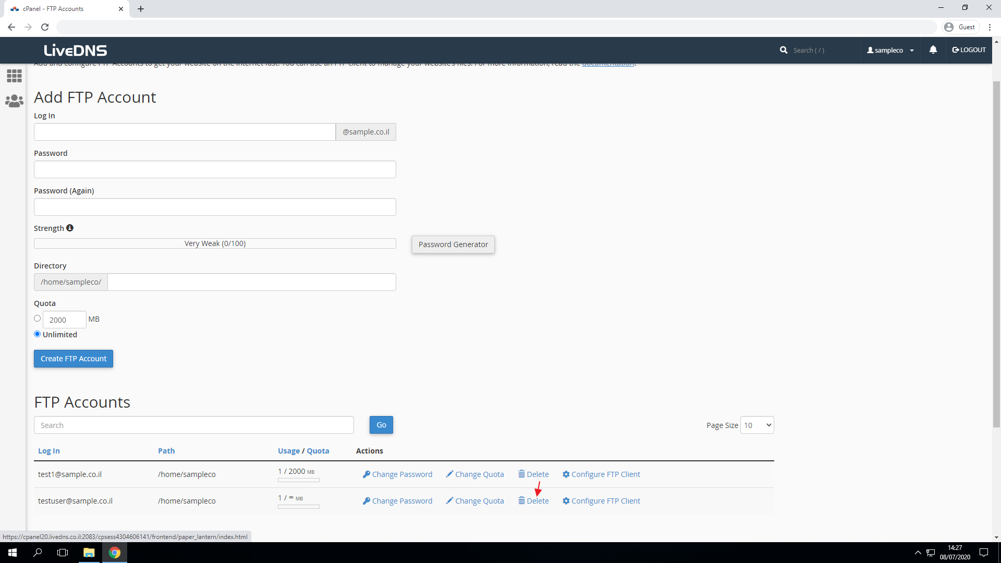Viewport: 1001px width, 563px height.
Task: Sort the table by Log In column
Action: (49, 451)
